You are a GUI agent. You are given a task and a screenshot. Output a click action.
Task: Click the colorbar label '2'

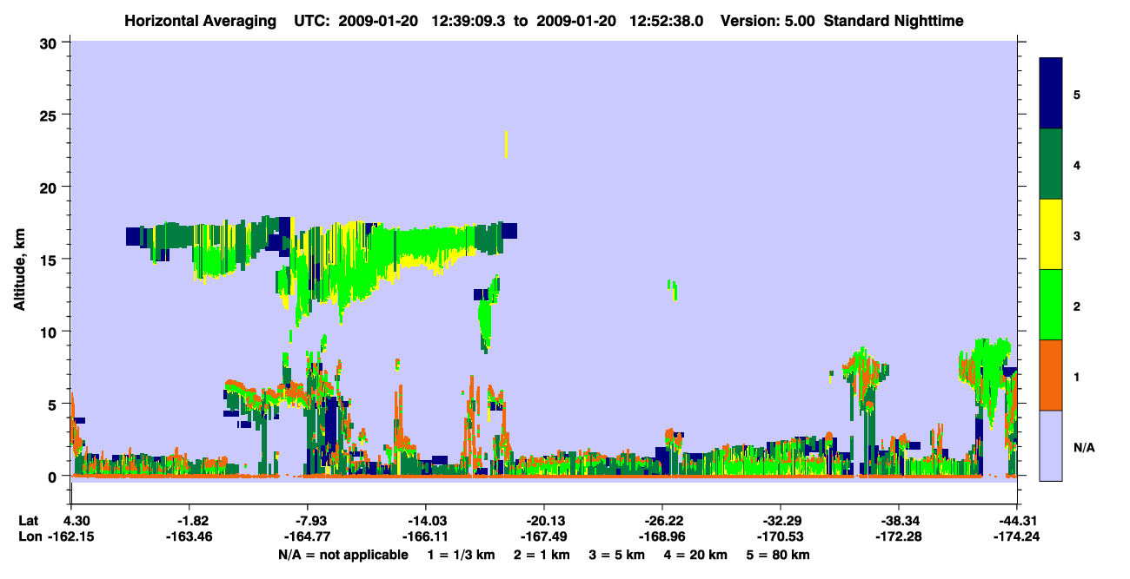coord(1077,306)
